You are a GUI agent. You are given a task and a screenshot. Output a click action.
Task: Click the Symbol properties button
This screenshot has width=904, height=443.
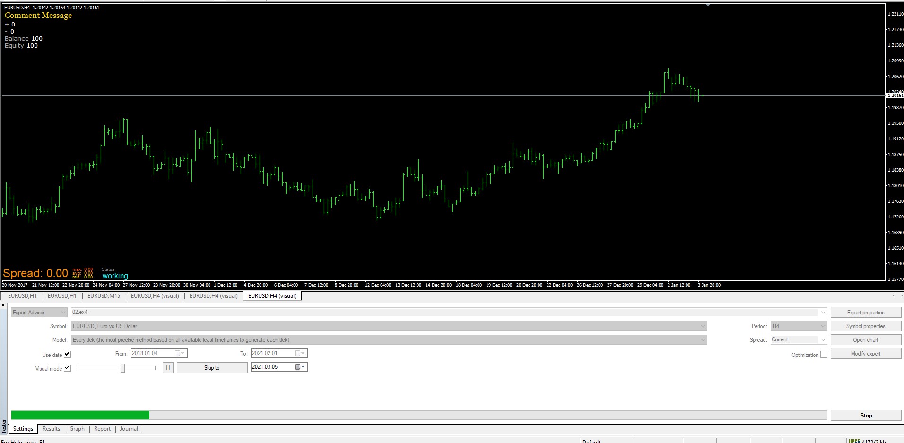click(x=866, y=326)
